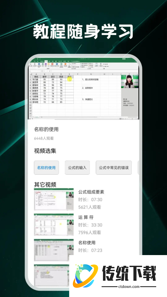
Task: Select the 语文 header cell in spreadsheet
Action: point(53,77)
